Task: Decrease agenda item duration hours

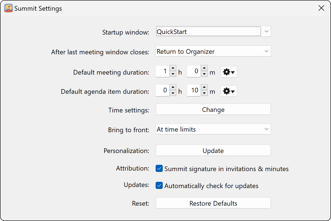Action: coord(173,93)
